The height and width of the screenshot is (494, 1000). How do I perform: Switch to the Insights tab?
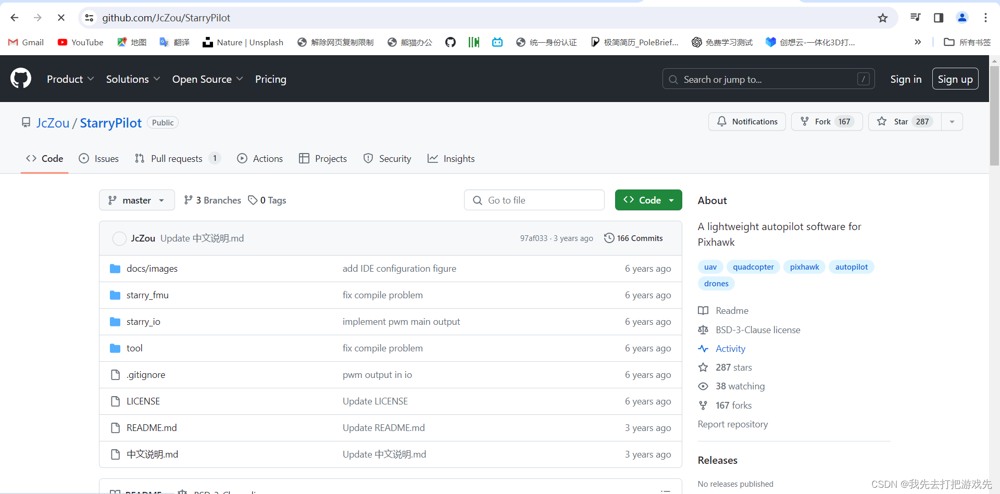click(451, 159)
